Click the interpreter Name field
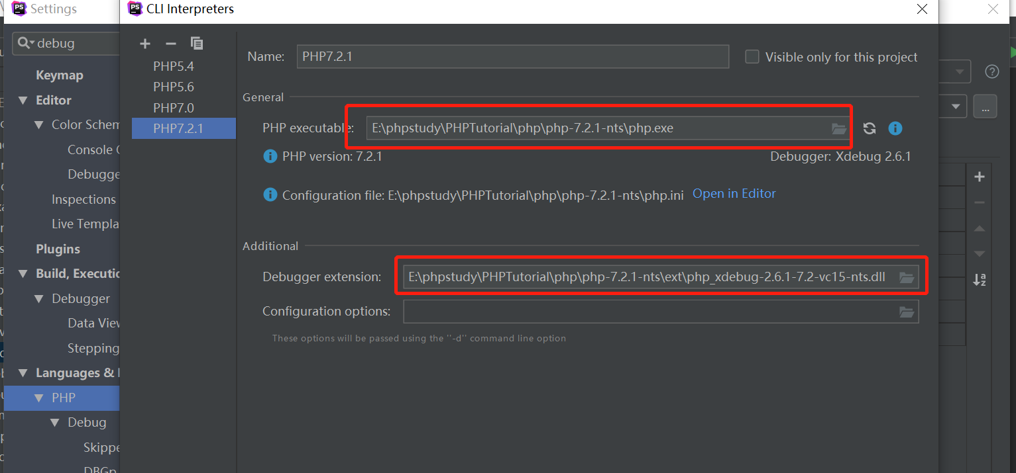Image resolution: width=1016 pixels, height=473 pixels. [x=512, y=57]
